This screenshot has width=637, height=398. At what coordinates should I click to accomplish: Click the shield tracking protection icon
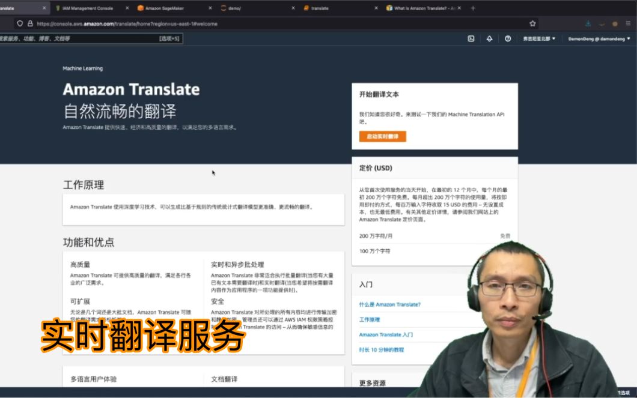click(20, 23)
